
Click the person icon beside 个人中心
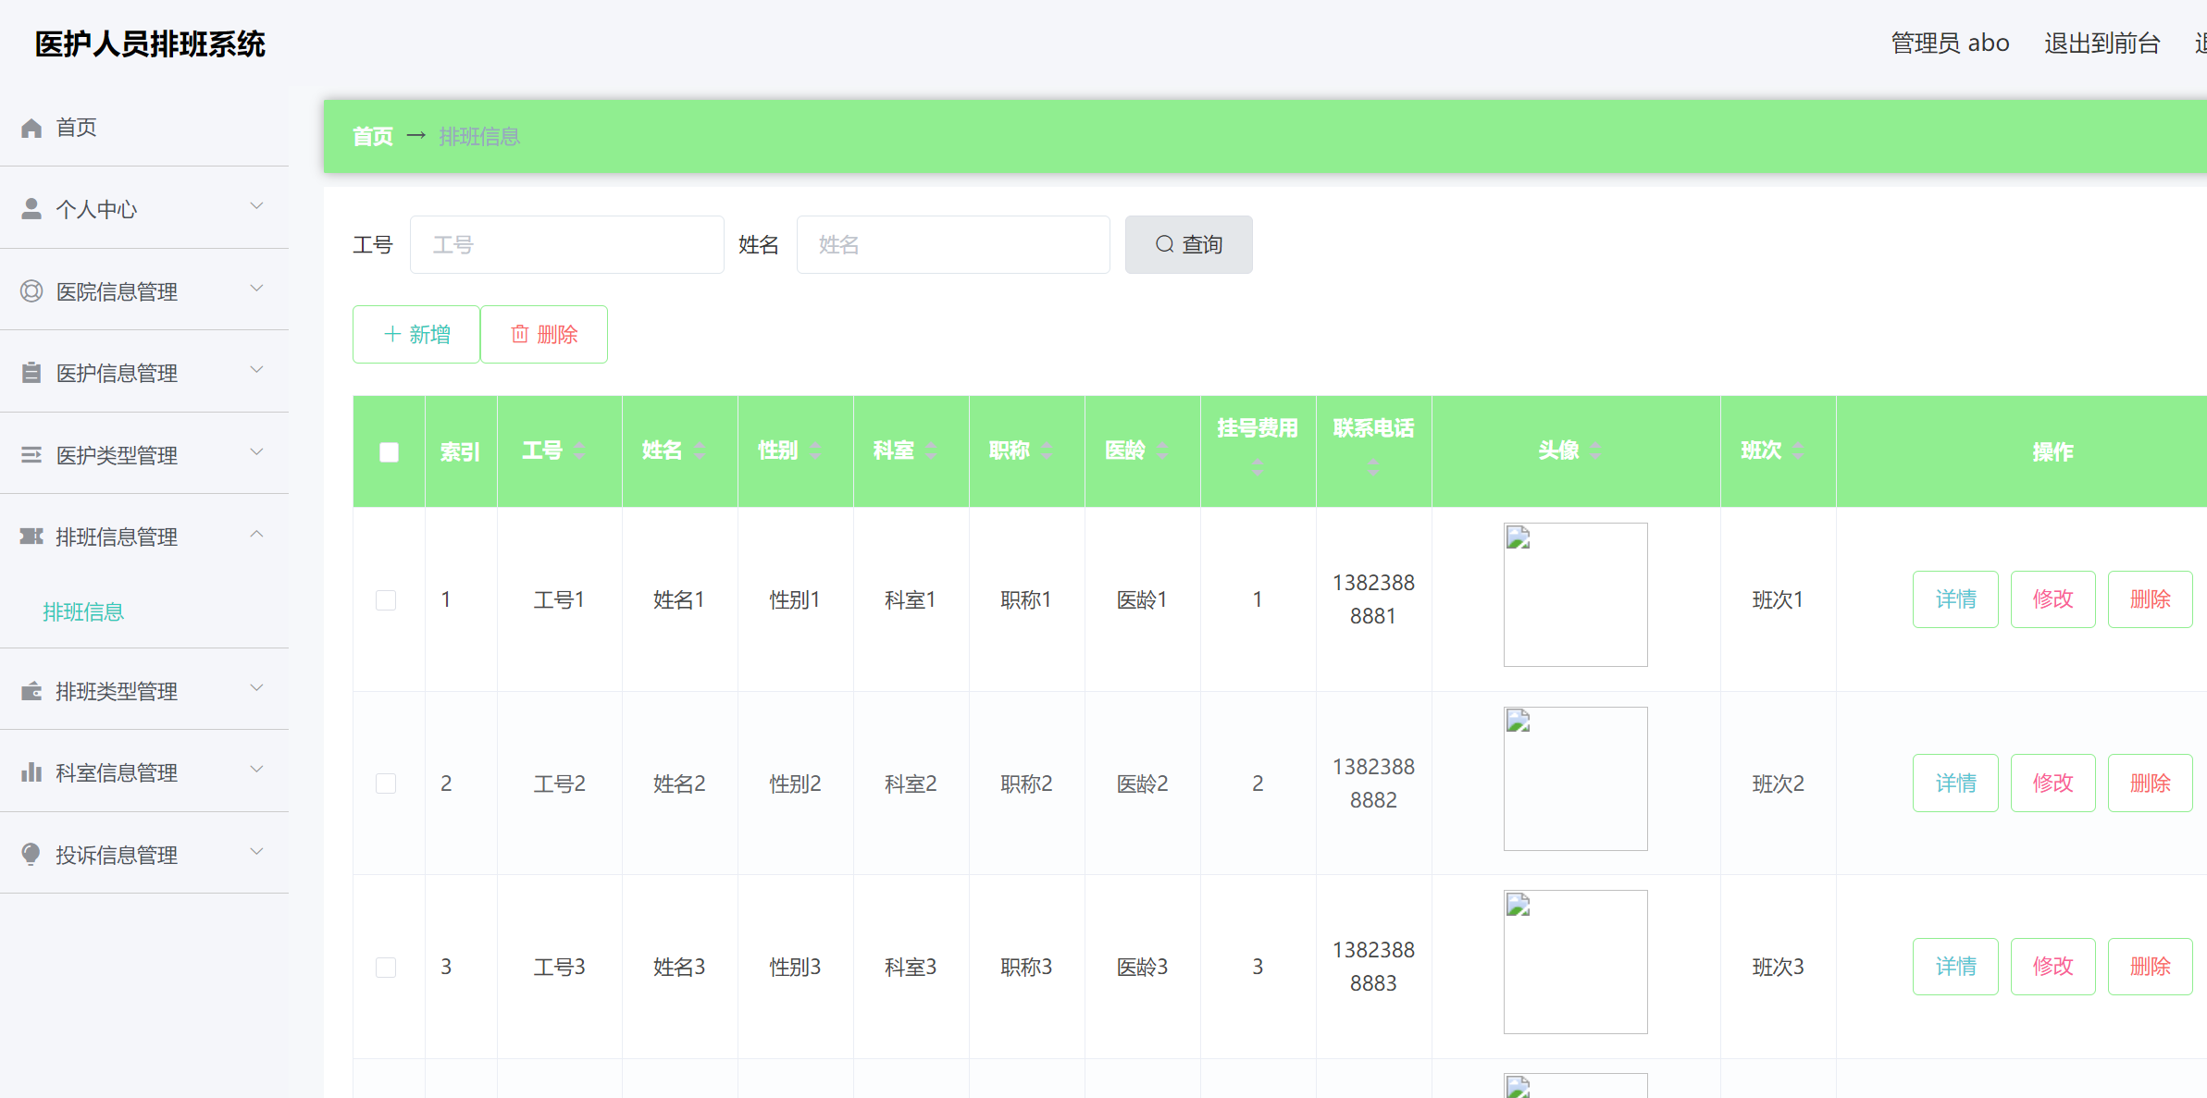pyautogui.click(x=31, y=209)
